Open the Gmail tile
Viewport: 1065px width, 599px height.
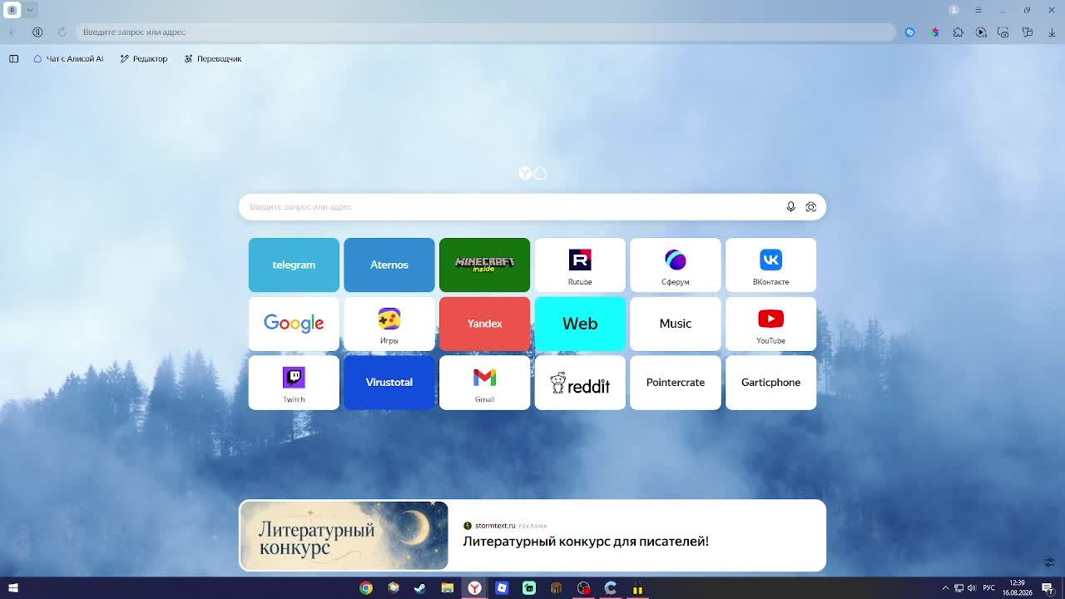484,383
